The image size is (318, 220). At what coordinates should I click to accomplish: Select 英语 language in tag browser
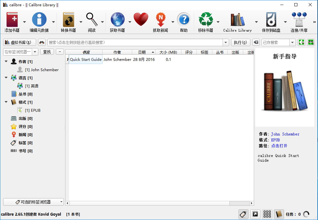[31, 86]
